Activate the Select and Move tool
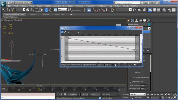This screenshot has height=100, width=178. coord(46,10)
